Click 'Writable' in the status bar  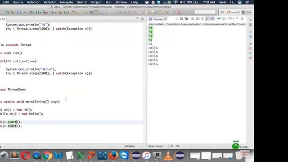130,146
